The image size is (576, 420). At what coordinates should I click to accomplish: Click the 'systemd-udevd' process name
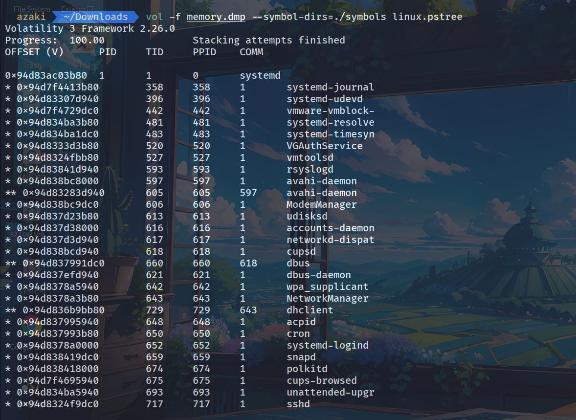325,99
